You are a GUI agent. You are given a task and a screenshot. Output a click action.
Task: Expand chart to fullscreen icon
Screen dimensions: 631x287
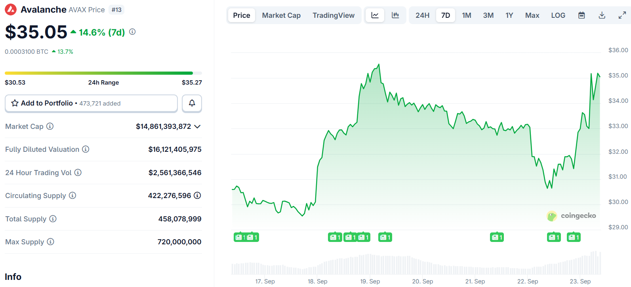[622, 15]
